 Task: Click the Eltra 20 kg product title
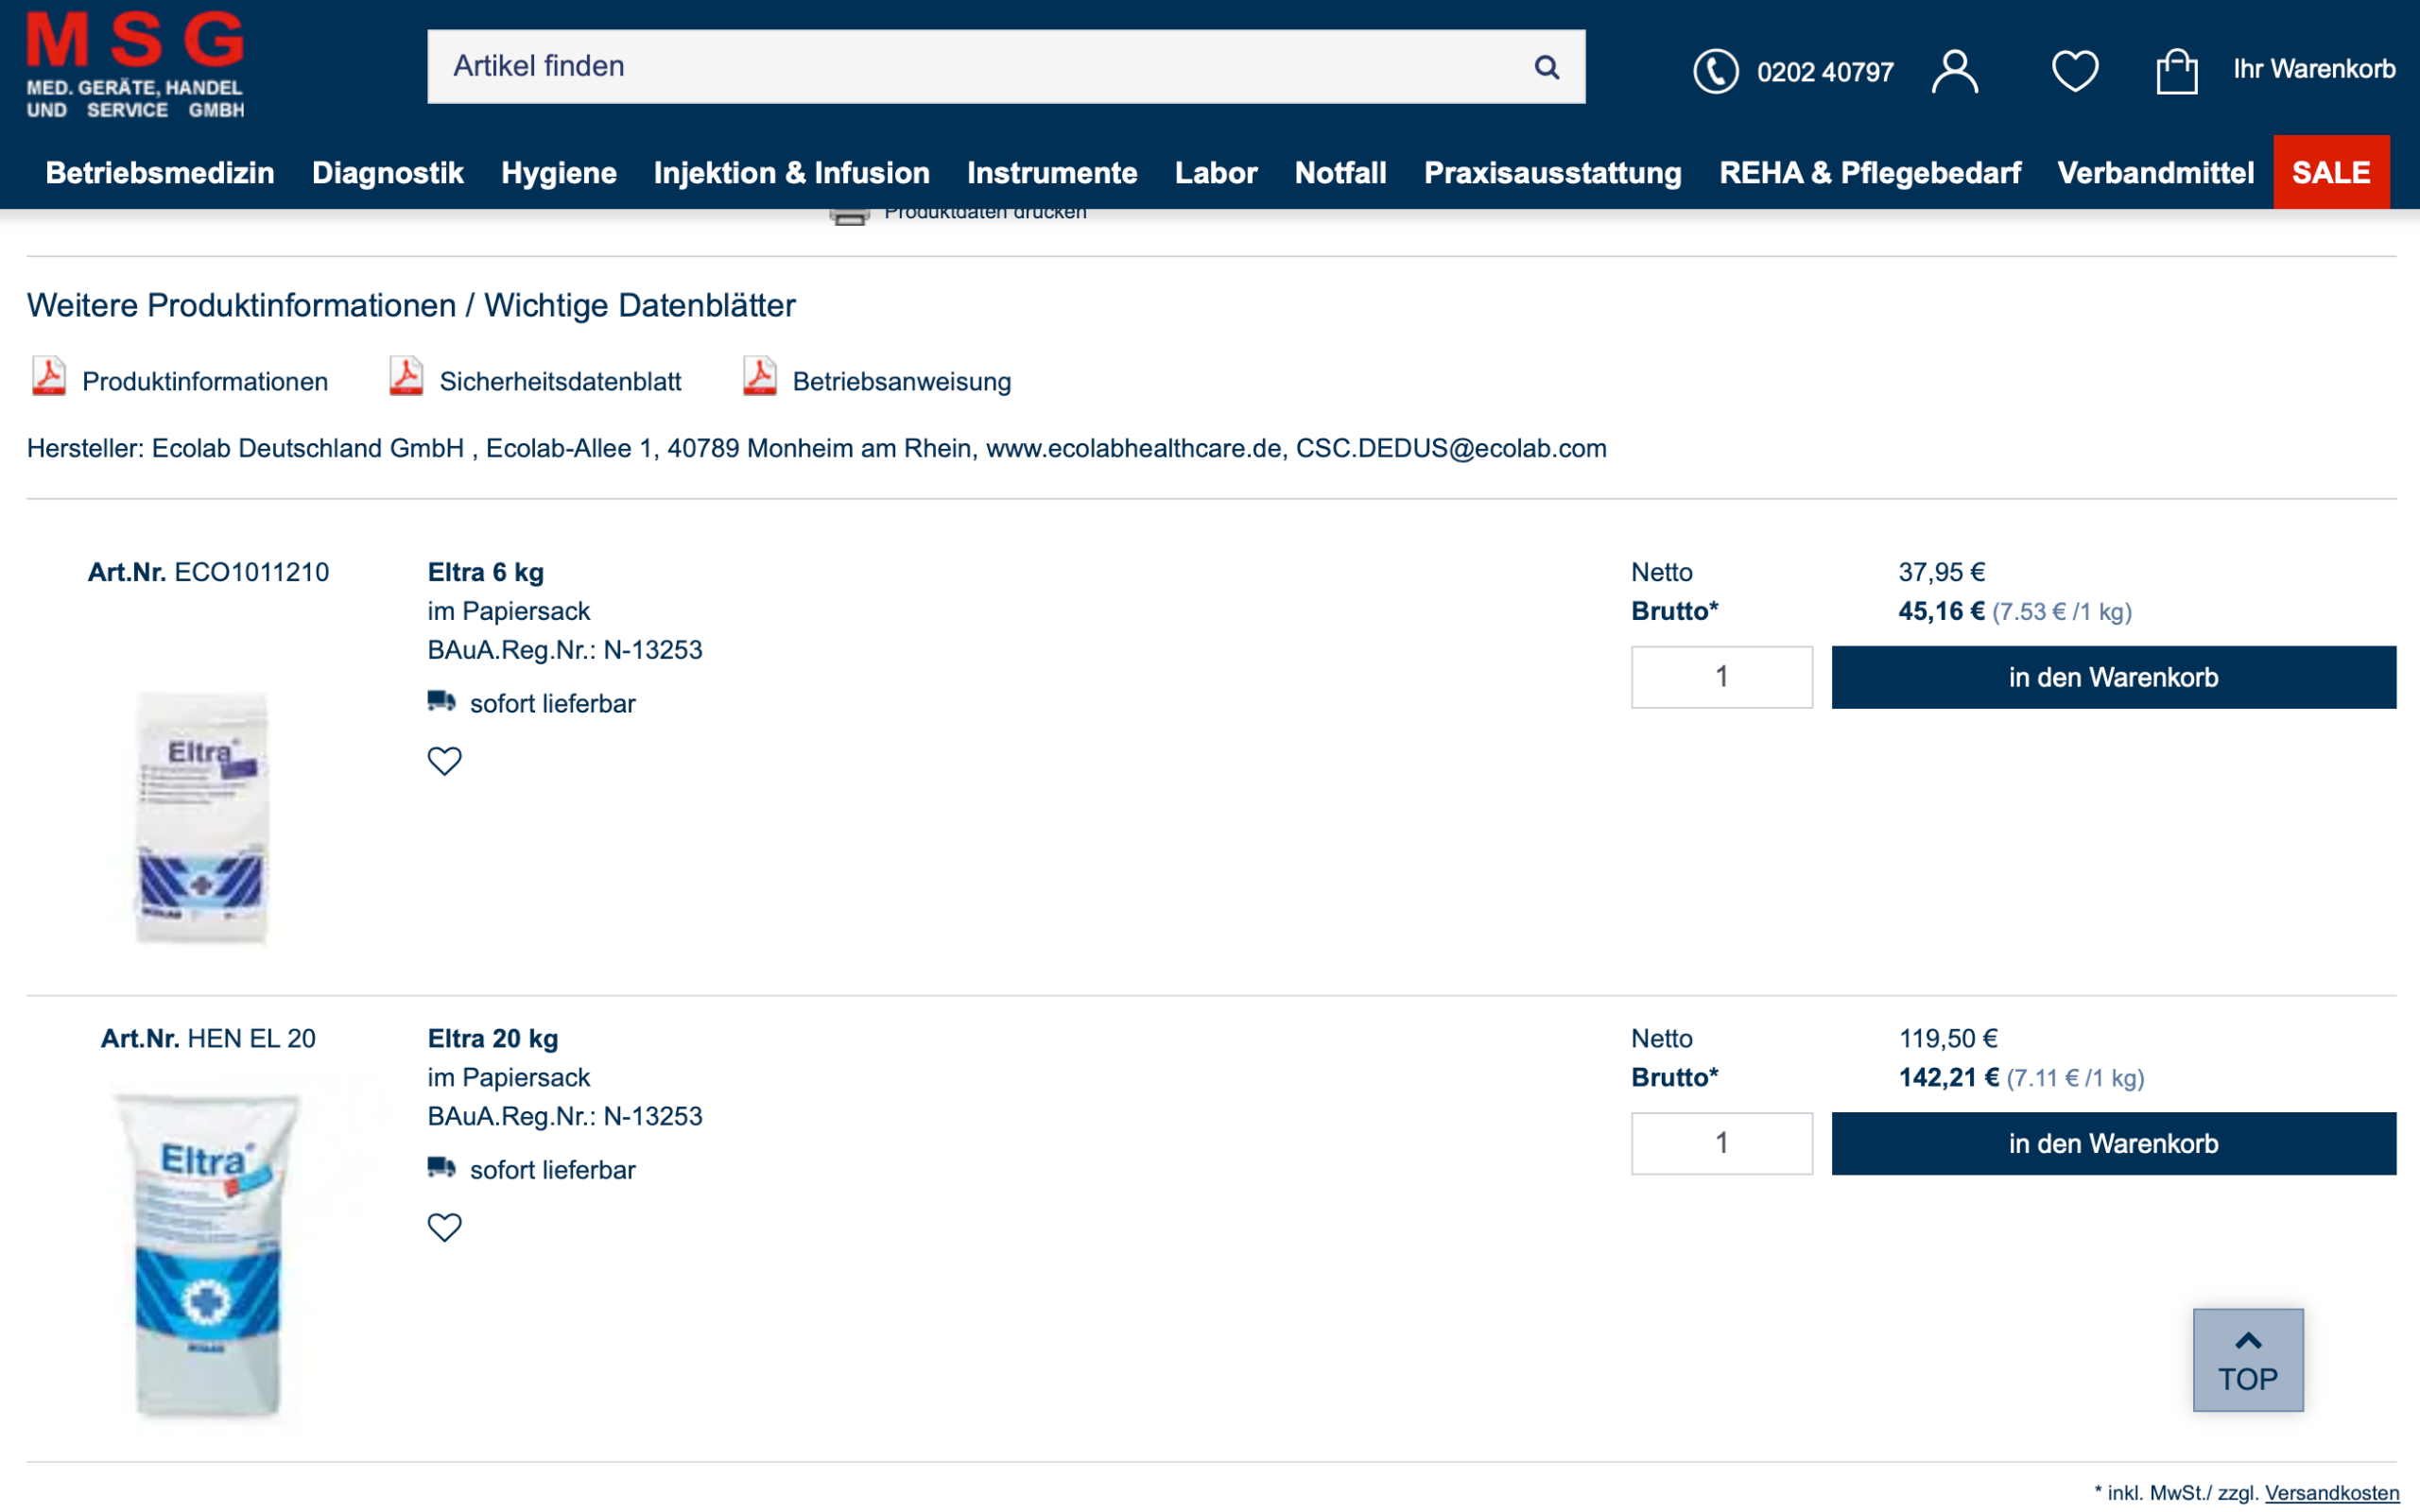click(x=492, y=1038)
